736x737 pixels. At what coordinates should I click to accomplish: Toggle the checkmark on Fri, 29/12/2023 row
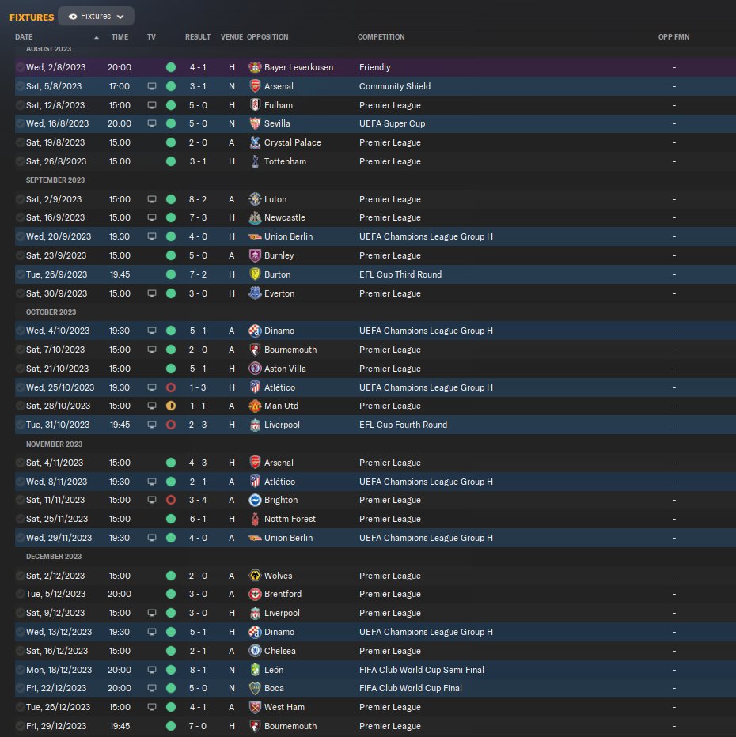pyautogui.click(x=21, y=726)
